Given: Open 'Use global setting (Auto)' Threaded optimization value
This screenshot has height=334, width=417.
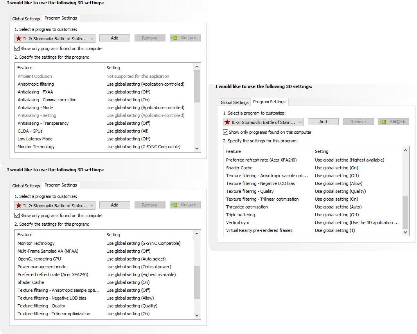Looking at the screenshot, I should [x=338, y=207].
